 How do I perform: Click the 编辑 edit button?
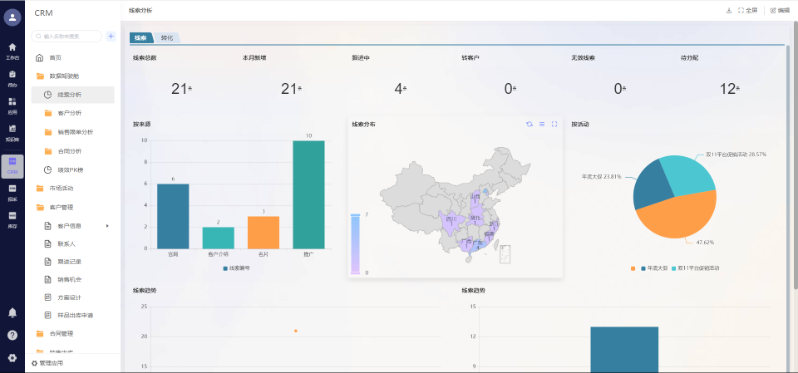pos(780,10)
